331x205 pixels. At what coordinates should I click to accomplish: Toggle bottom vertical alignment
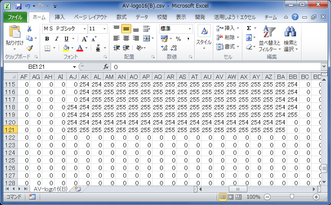pos(136,29)
